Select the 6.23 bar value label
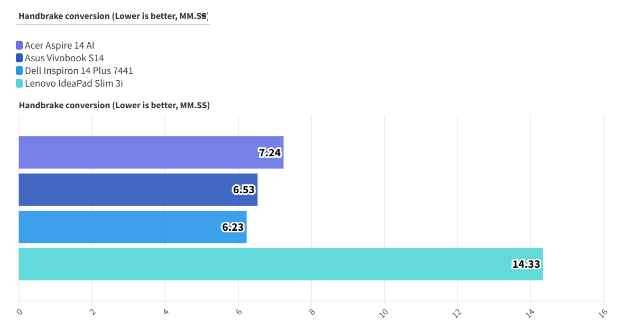This screenshot has height=329, width=622. [x=233, y=227]
